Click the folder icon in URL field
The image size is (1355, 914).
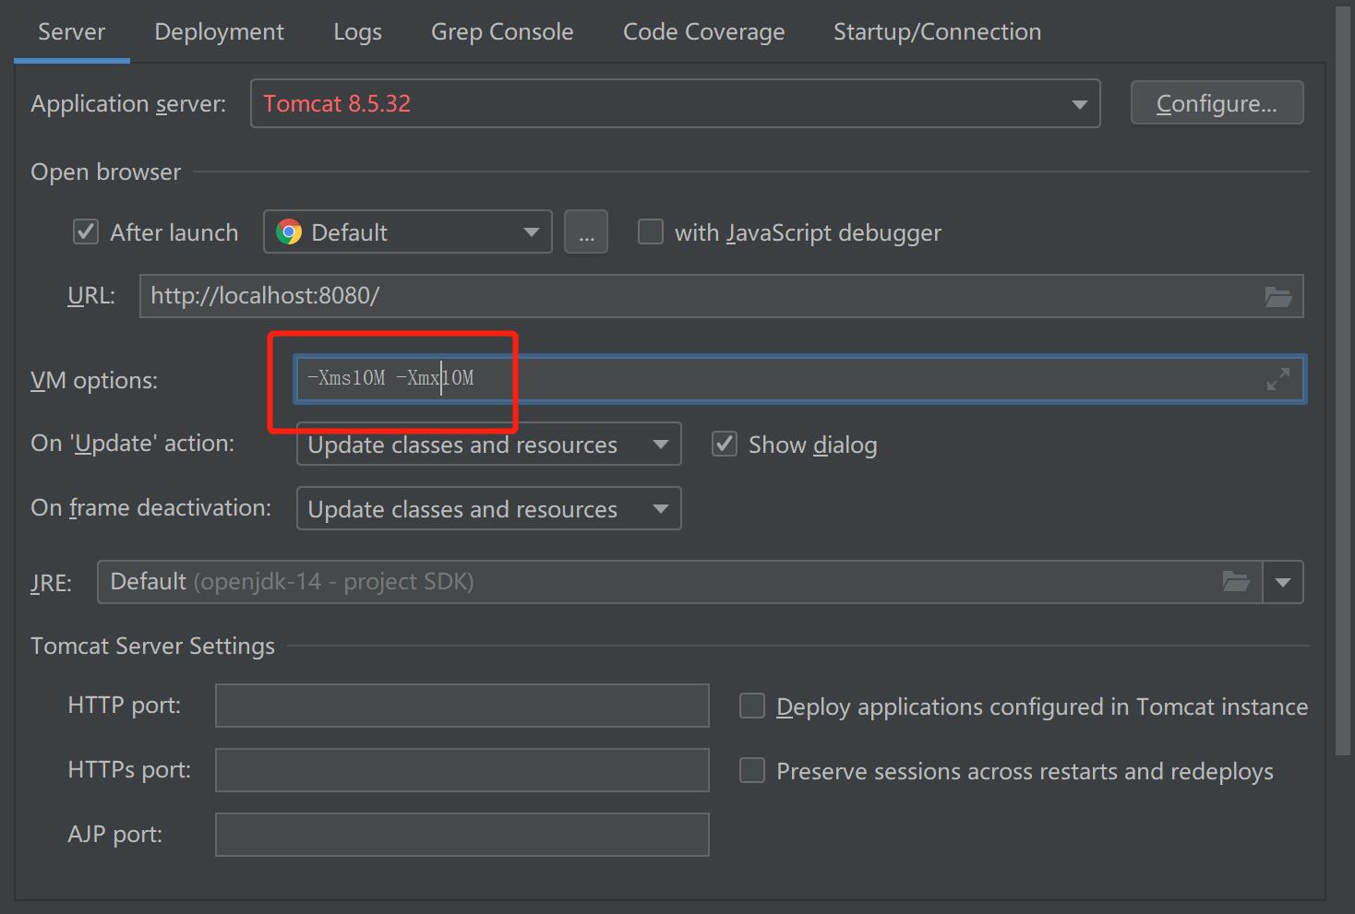click(1277, 297)
